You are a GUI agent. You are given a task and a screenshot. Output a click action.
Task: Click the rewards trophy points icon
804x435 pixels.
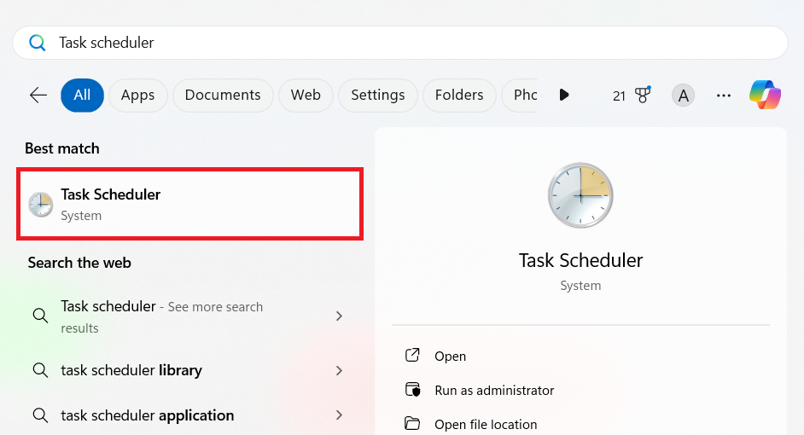tap(642, 95)
